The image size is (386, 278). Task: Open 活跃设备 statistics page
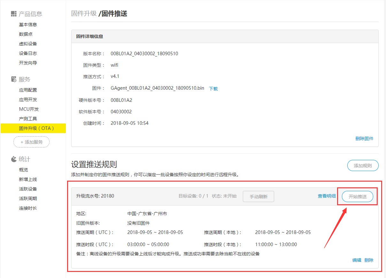(28, 189)
